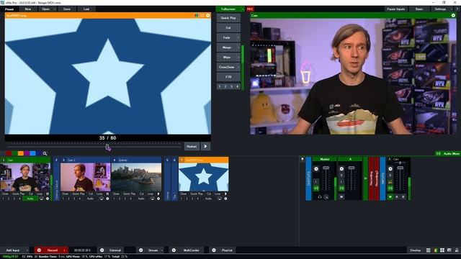
Task: Toggle the Audio Mixer panel
Action: (448, 153)
